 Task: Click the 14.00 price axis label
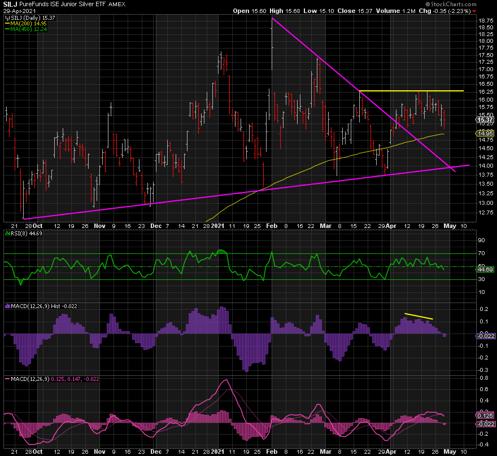click(486, 165)
